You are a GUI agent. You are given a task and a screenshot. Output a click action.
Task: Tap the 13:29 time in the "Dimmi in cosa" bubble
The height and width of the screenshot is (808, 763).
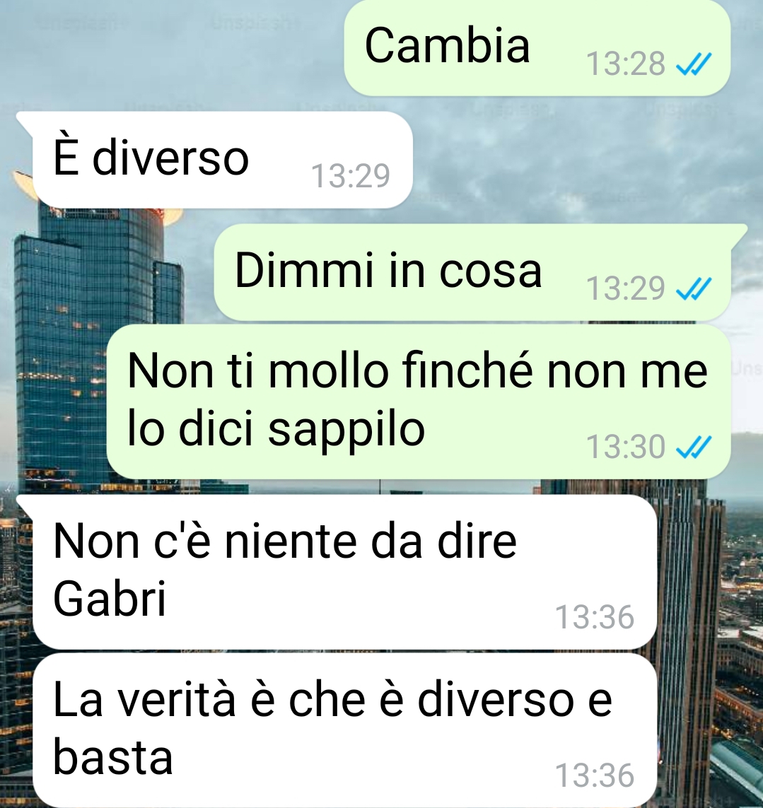pyautogui.click(x=625, y=288)
